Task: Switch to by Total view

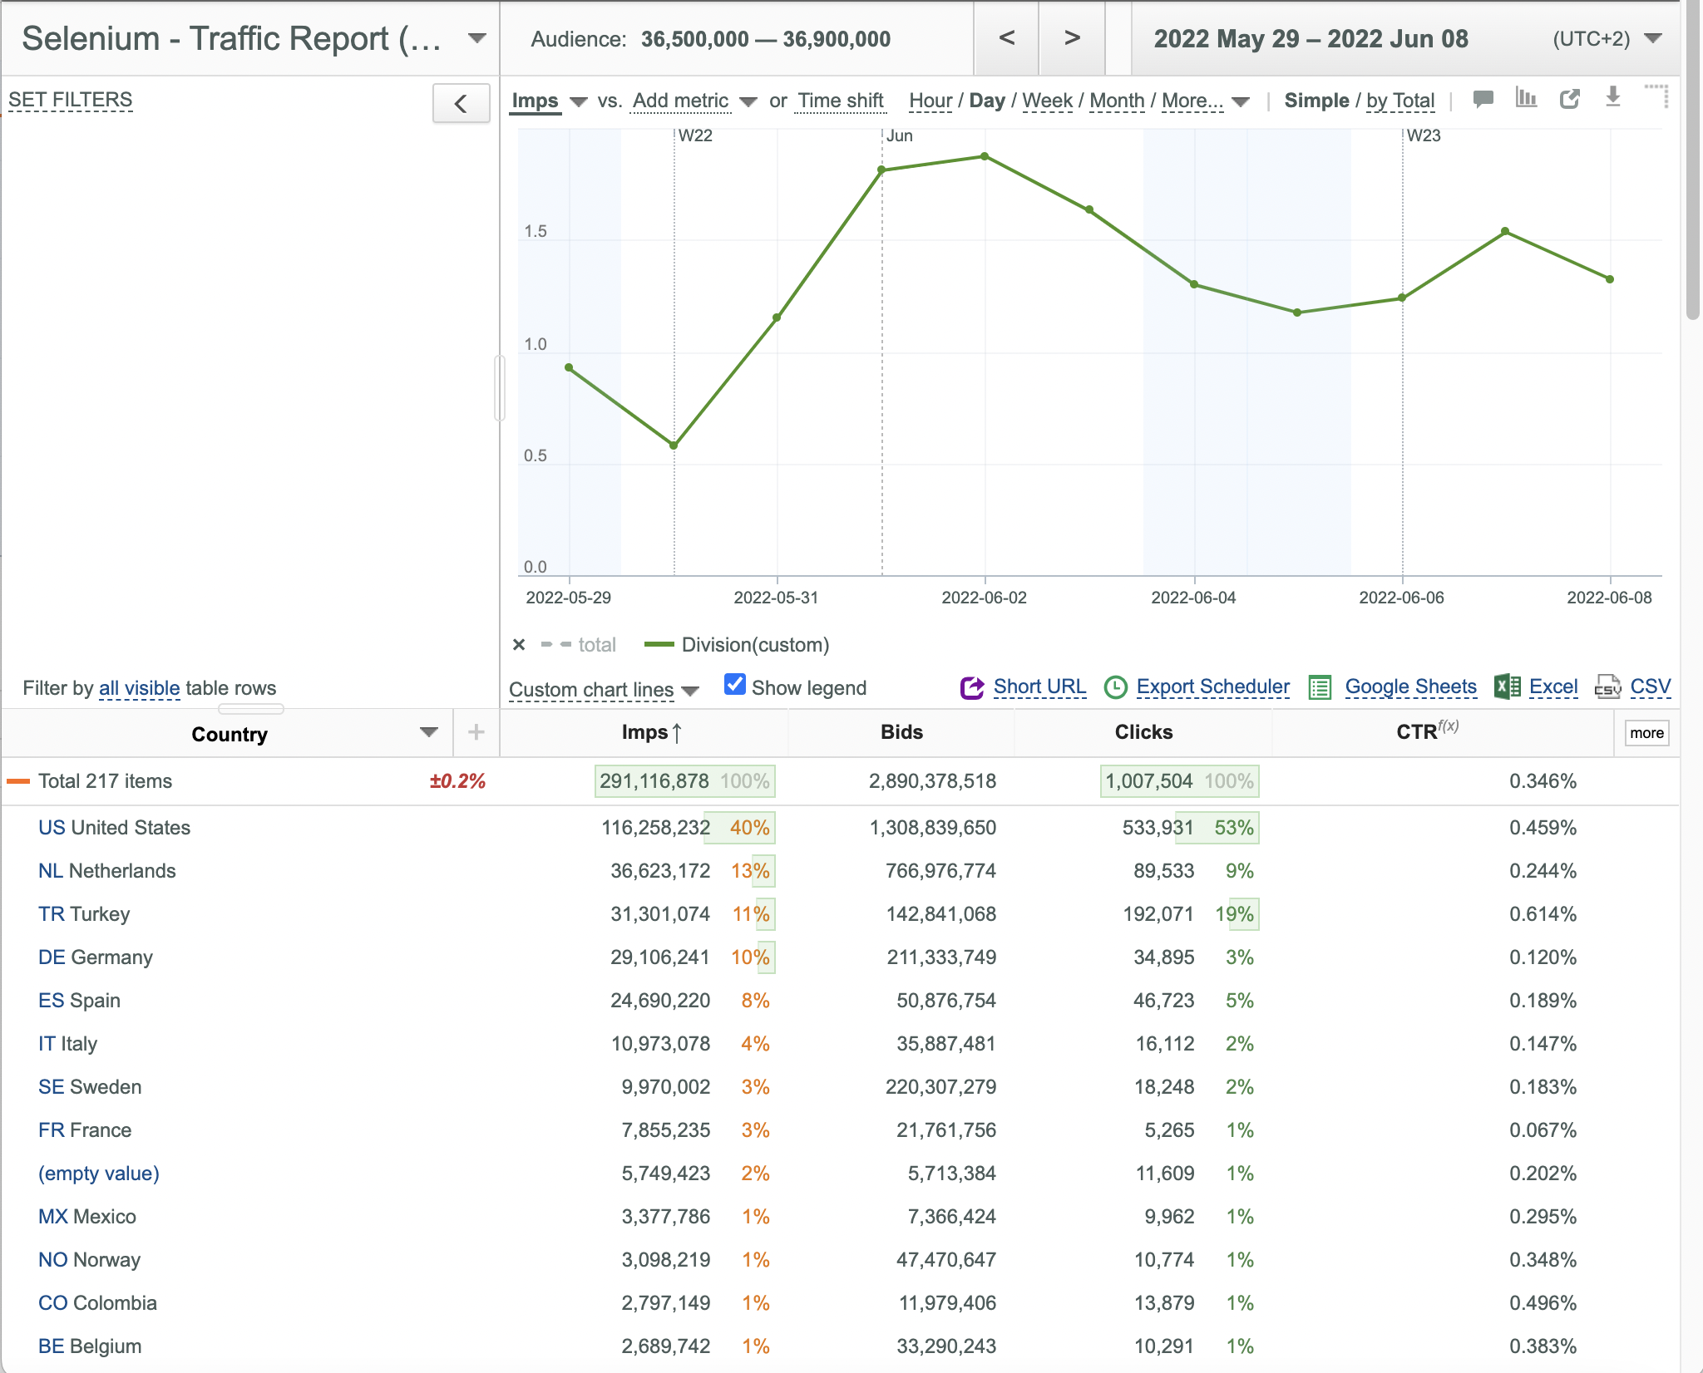Action: (1400, 101)
